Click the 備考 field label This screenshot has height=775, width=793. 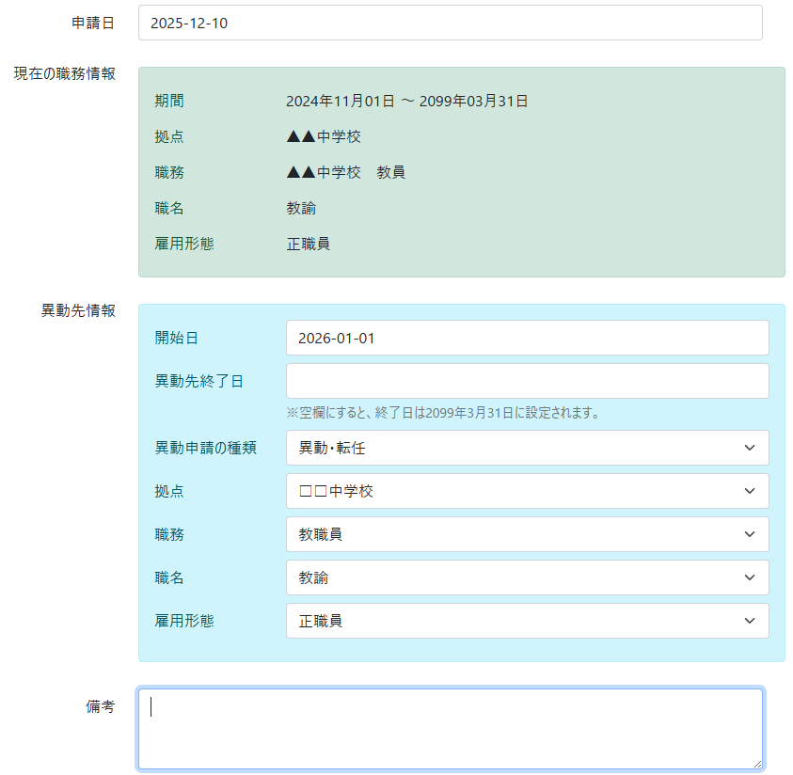tap(100, 706)
